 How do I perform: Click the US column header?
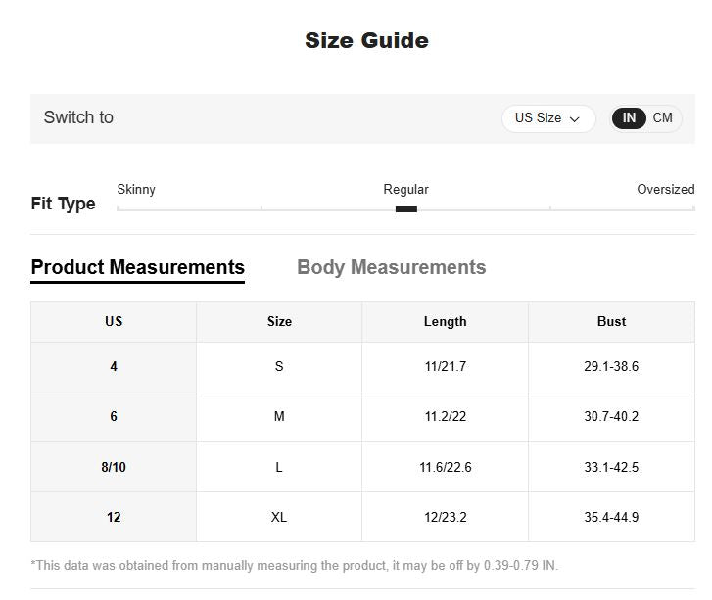114,321
